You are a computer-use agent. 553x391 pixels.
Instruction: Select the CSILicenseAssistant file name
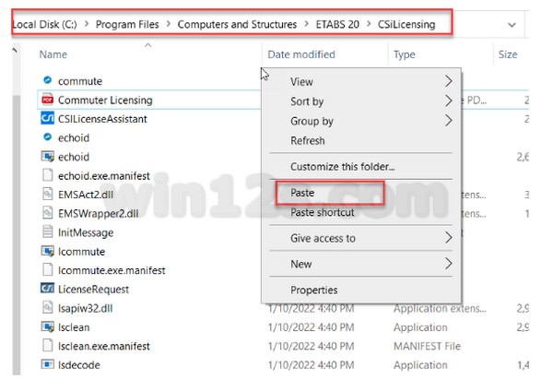[102, 119]
